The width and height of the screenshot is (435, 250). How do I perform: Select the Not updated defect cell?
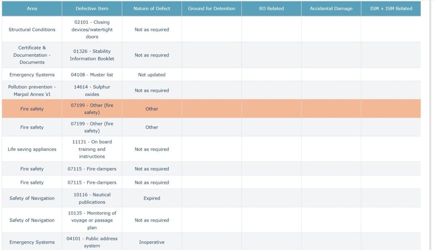pos(152,75)
